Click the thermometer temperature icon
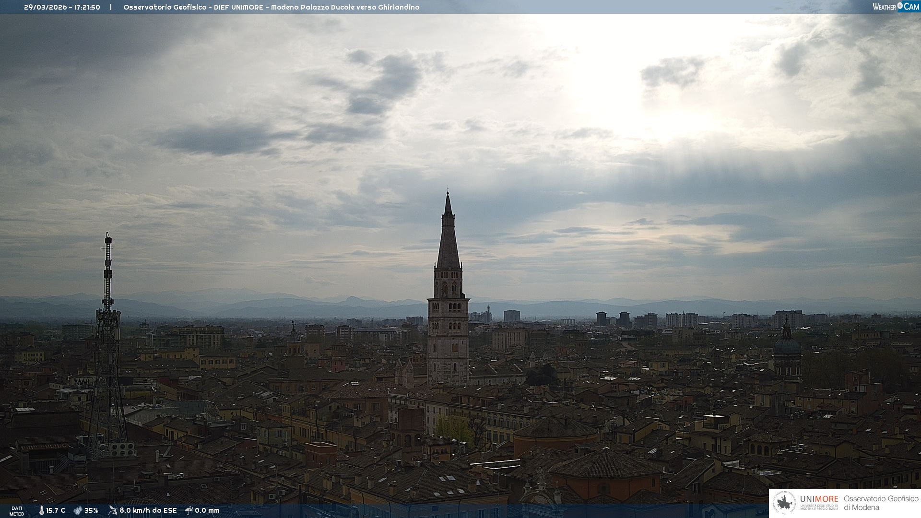Image resolution: width=921 pixels, height=518 pixels. (x=41, y=510)
